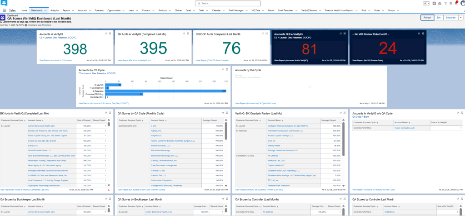The image size is (465, 216).
Task: Expand the Accounts Not in VerifyIQ widget
Action: click(345, 34)
